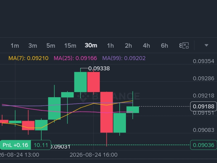Click the MA(7): 0.09210 indicator label
This screenshot has width=217, height=163.
tap(28, 58)
